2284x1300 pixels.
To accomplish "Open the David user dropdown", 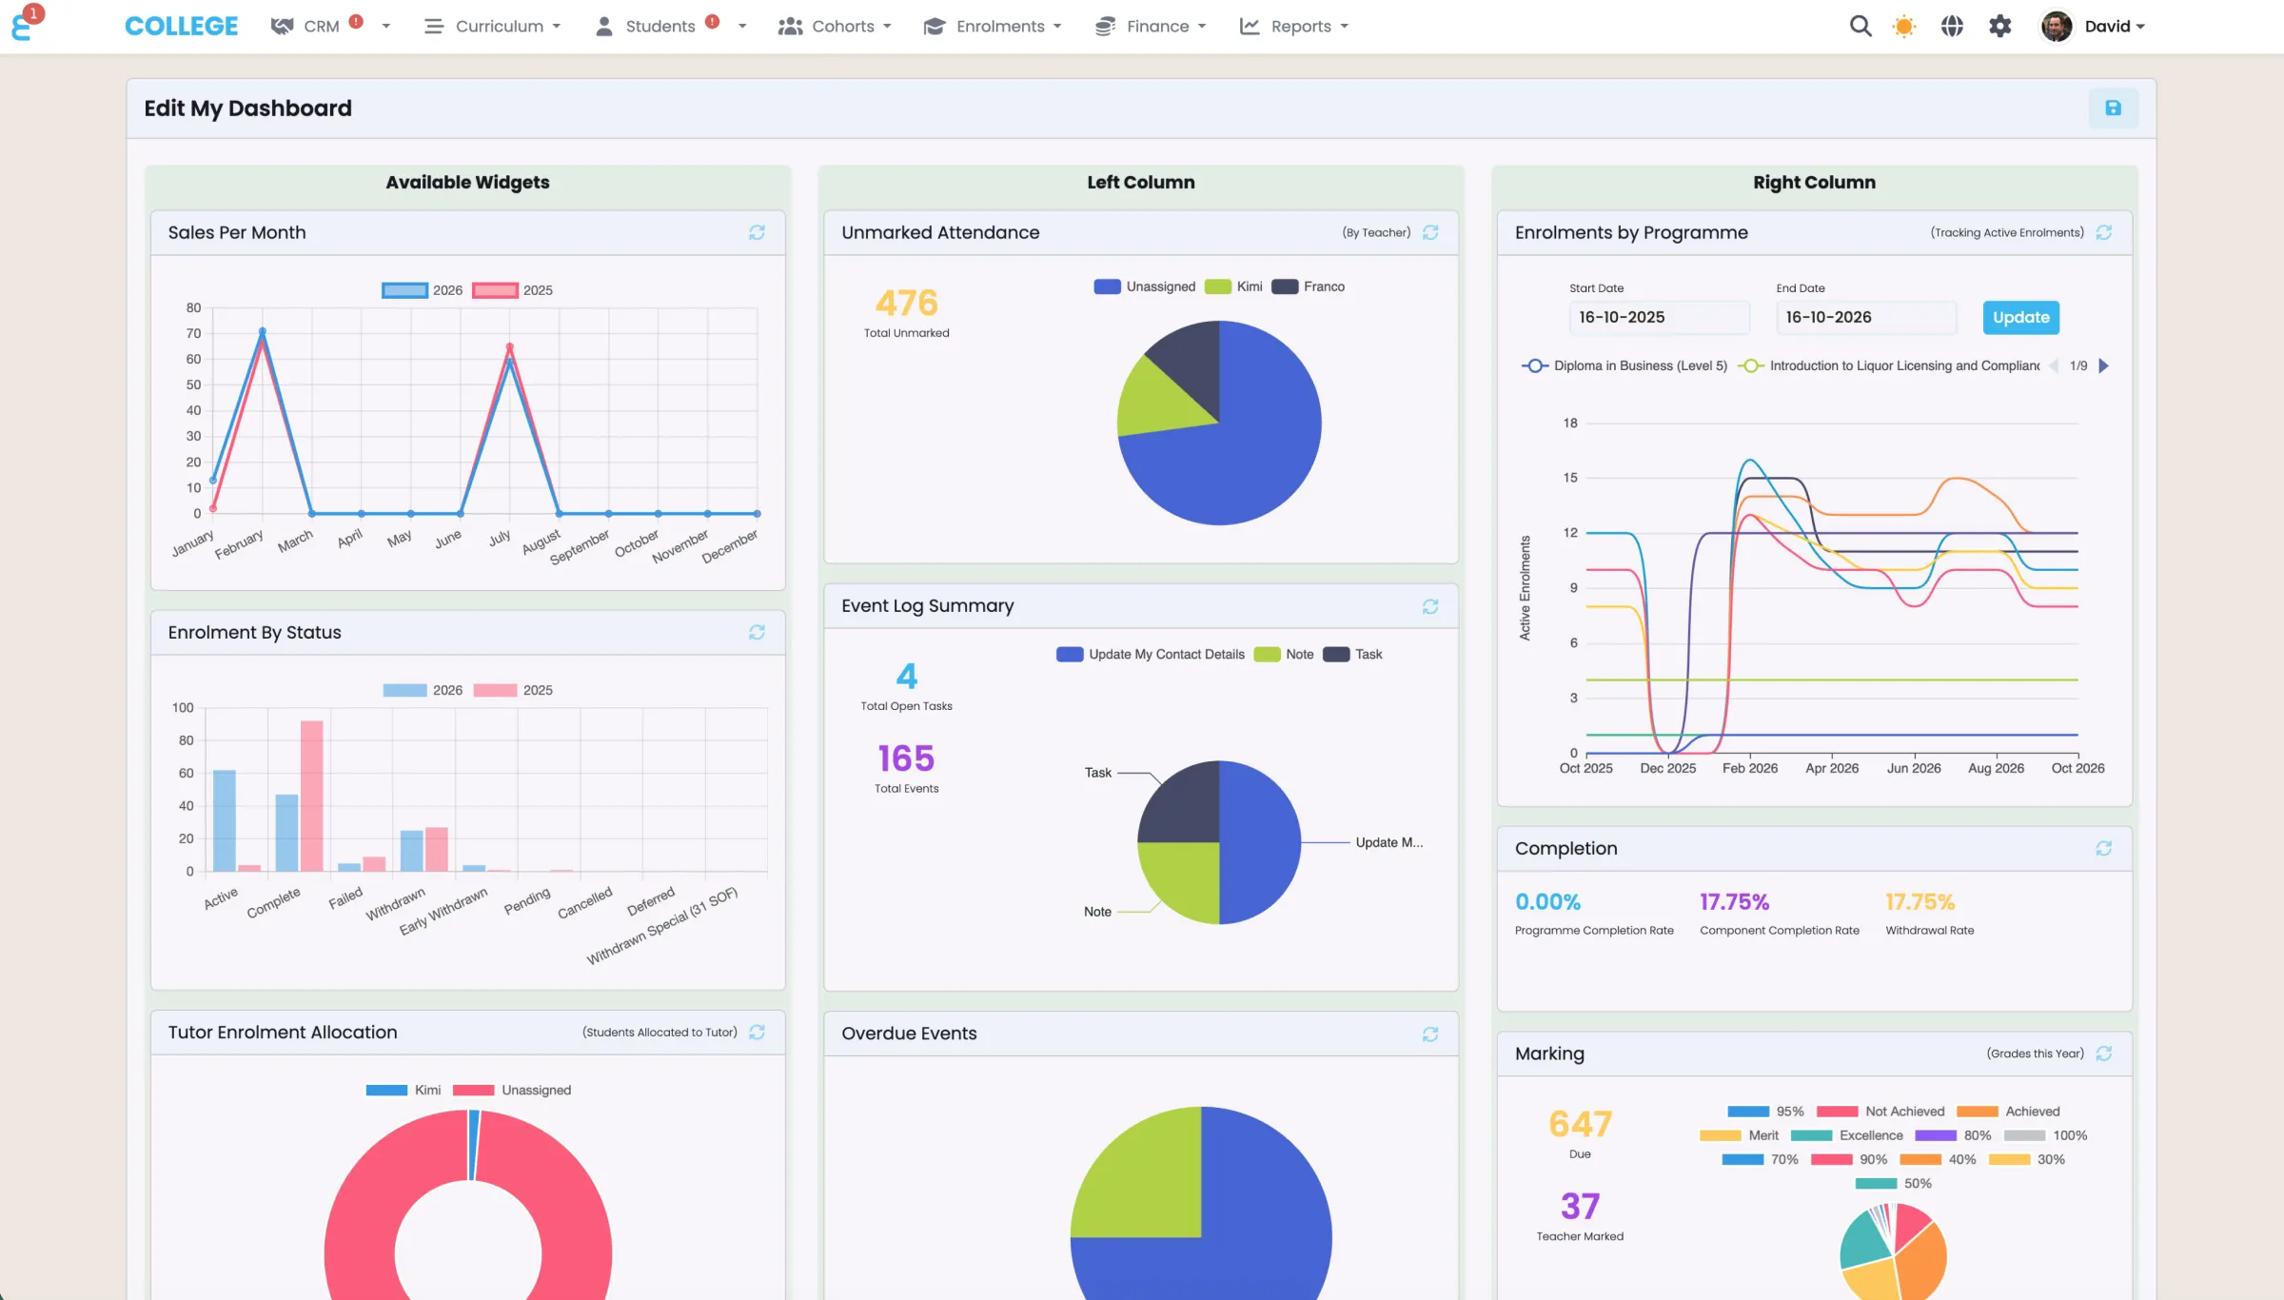I will coord(2115,26).
